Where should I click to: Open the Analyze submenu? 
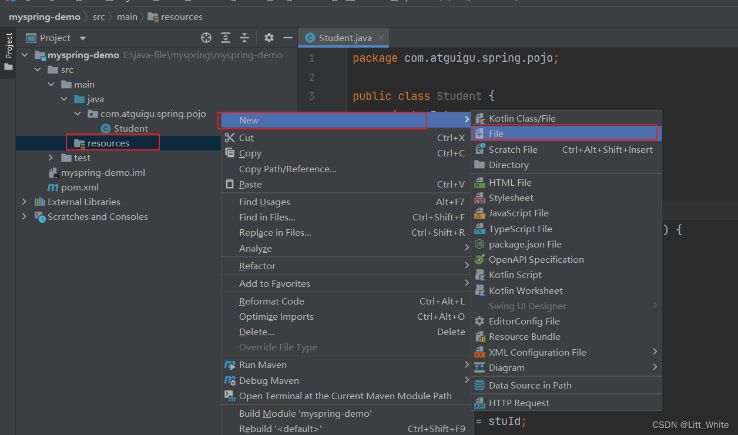pos(347,249)
